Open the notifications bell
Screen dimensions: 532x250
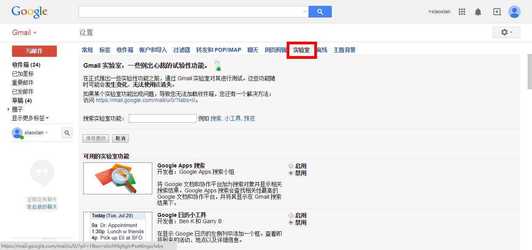pyautogui.click(x=478, y=12)
